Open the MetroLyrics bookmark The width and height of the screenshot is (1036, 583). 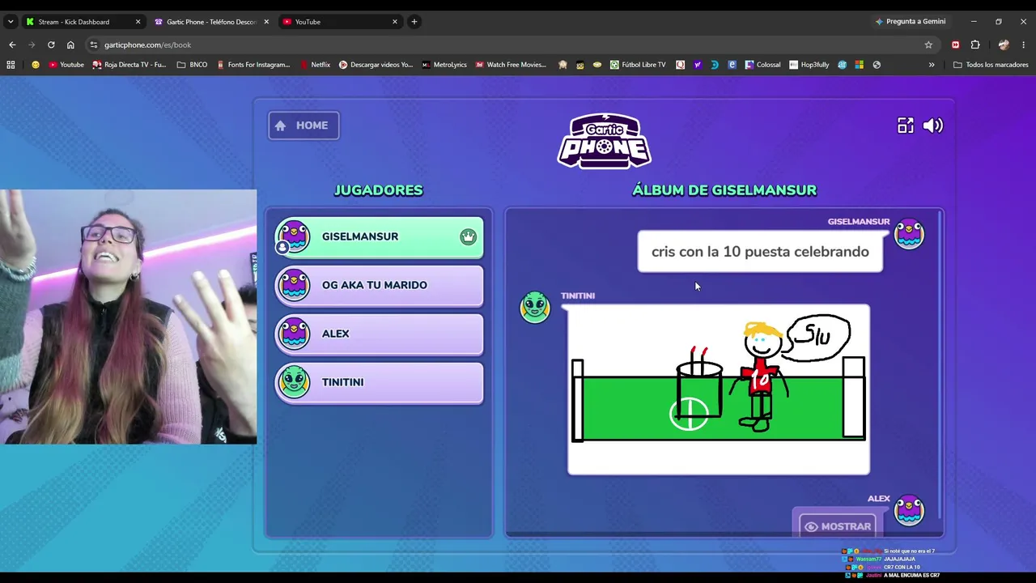point(444,65)
